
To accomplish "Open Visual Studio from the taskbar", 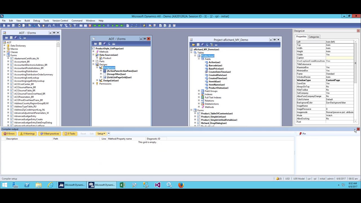I will click(x=157, y=185).
